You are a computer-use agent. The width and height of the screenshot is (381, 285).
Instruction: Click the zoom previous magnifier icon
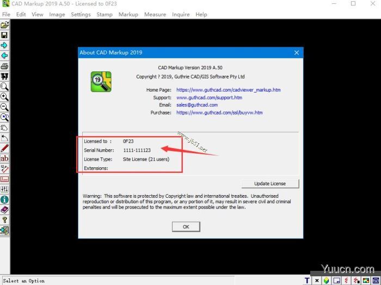(4, 118)
